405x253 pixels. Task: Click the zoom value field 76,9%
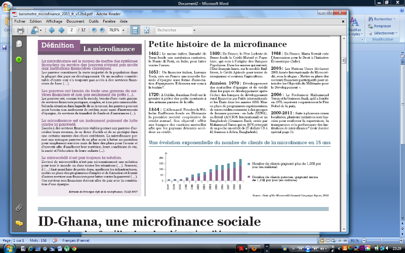pos(114,30)
